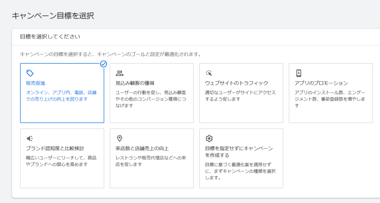Click the gear icon for no-goal campaign

tap(209, 138)
